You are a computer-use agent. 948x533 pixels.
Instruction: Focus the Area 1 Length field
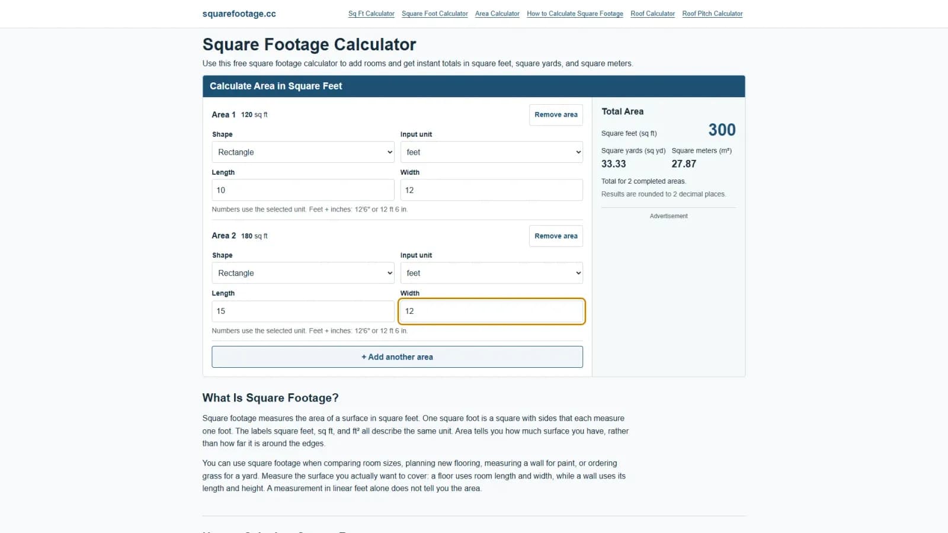(x=303, y=190)
